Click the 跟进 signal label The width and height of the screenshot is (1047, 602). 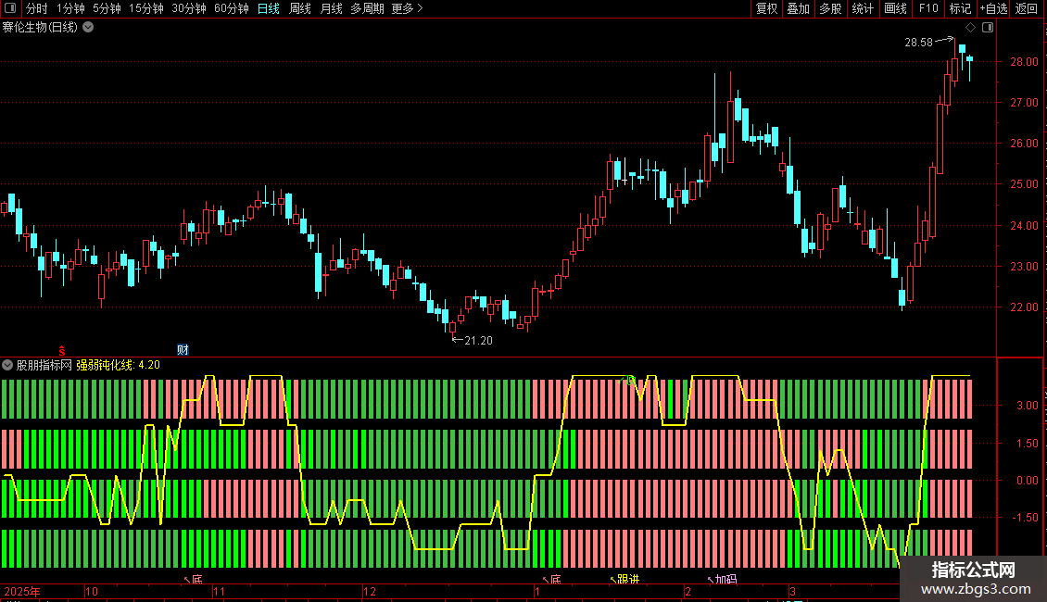[627, 579]
